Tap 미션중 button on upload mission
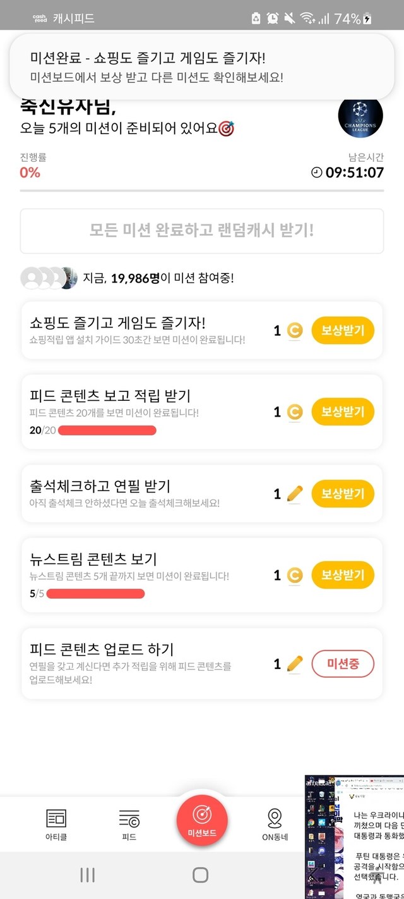 343,664
